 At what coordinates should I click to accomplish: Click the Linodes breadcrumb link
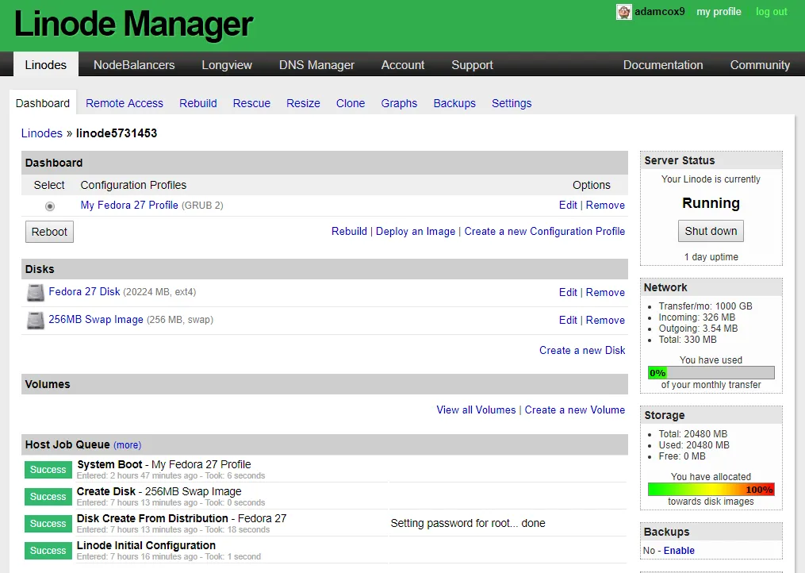click(41, 133)
